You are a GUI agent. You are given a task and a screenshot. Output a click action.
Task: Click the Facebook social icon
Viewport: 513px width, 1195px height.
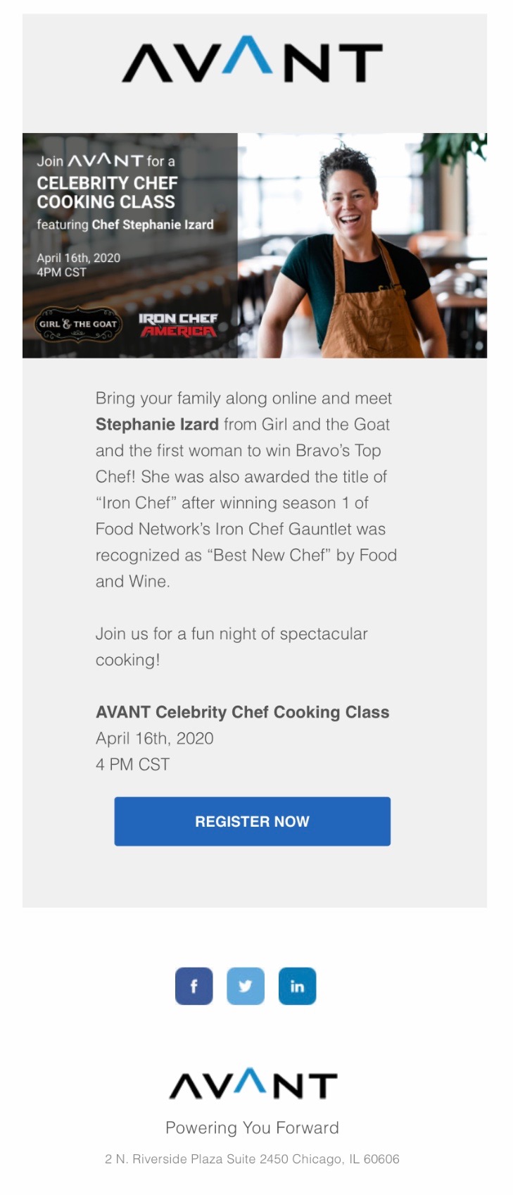point(194,986)
